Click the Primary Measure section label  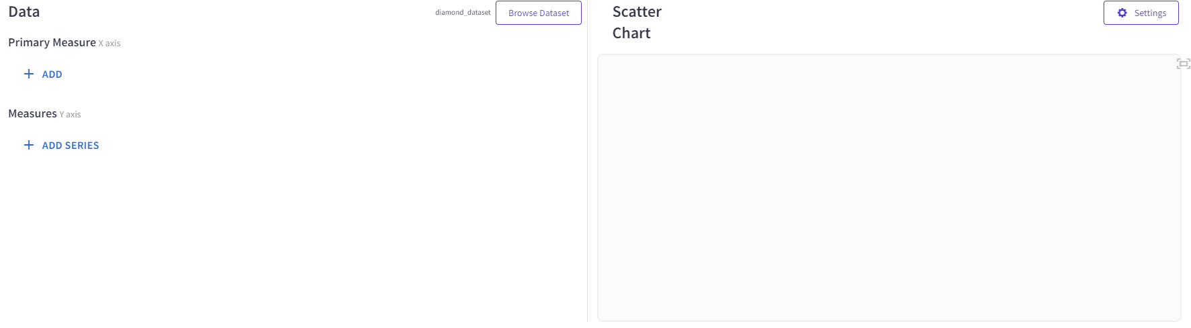tap(52, 42)
